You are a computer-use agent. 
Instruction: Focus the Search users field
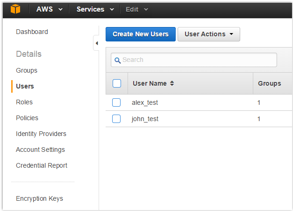196,60
